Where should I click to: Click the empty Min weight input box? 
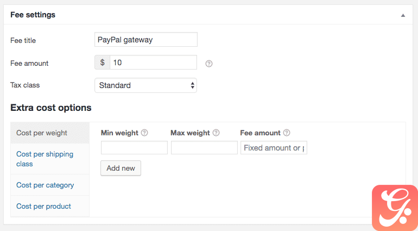(134, 148)
